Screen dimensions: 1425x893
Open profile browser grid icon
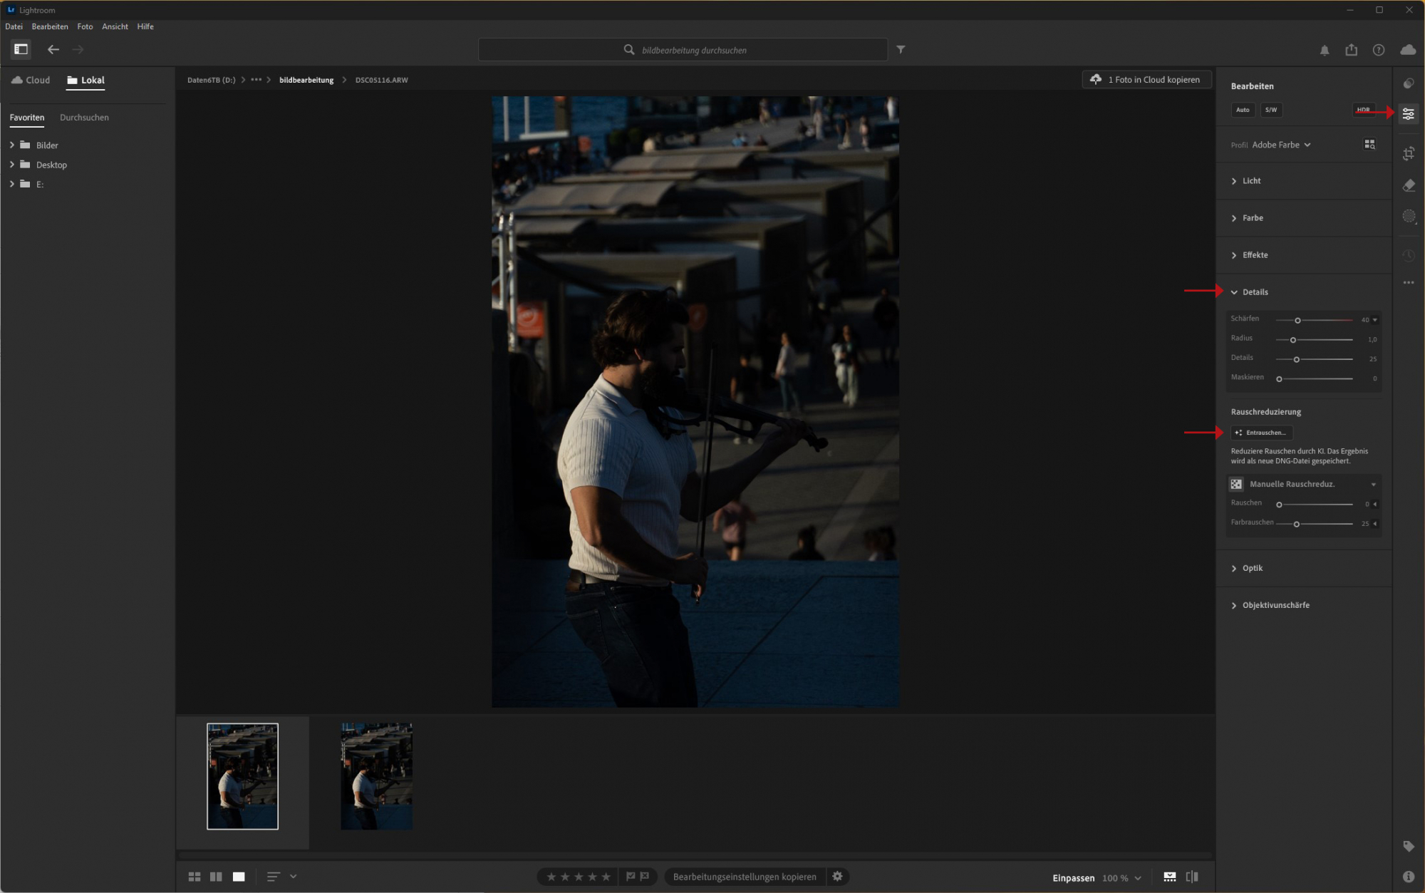click(1369, 145)
